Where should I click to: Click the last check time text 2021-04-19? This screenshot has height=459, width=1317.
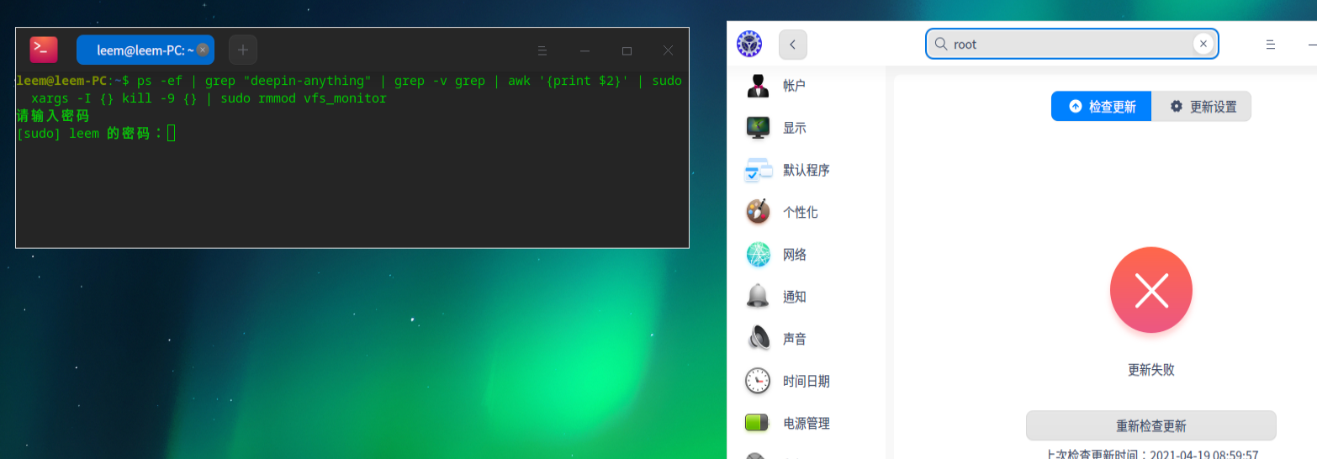[x=1152, y=455]
